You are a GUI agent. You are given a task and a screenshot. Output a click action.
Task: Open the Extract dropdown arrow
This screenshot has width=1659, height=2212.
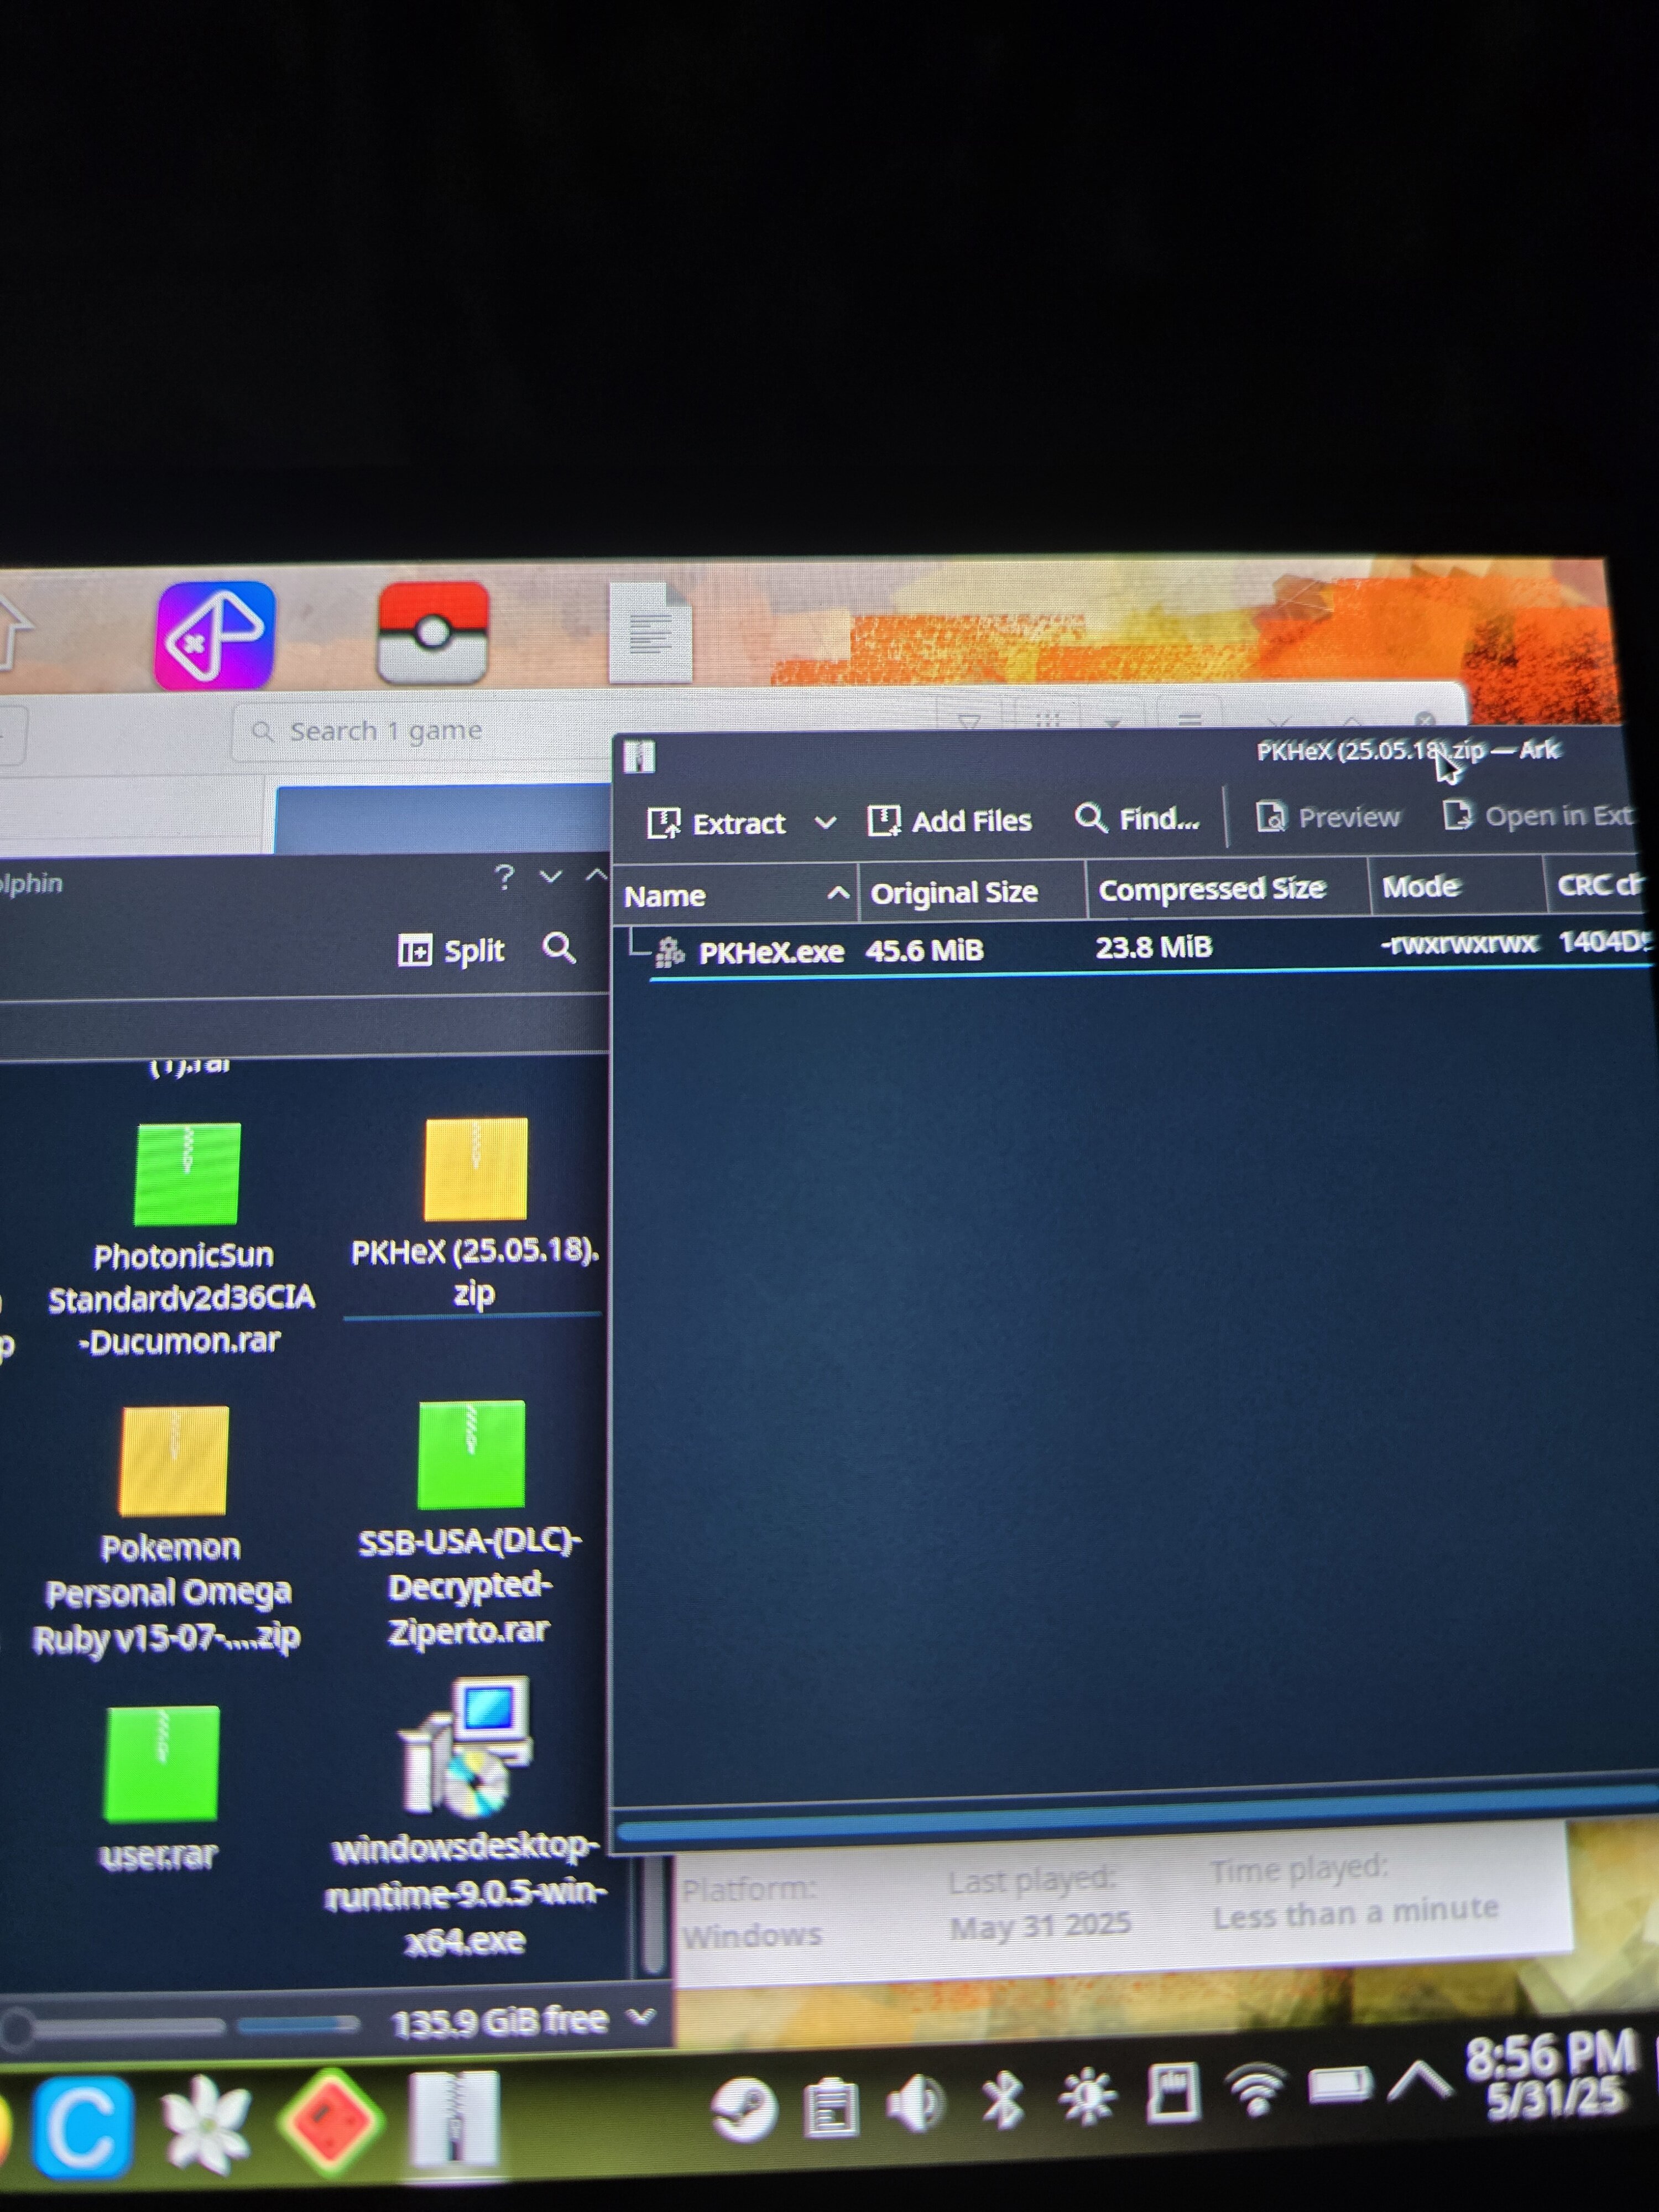point(825,823)
